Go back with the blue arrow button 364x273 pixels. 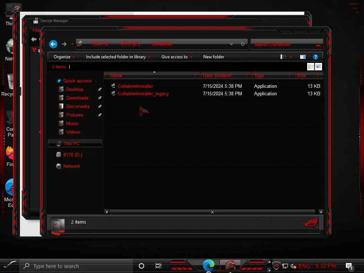click(53, 44)
